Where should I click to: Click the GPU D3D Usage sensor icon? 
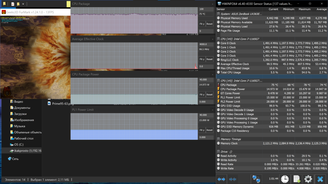tap(218, 106)
